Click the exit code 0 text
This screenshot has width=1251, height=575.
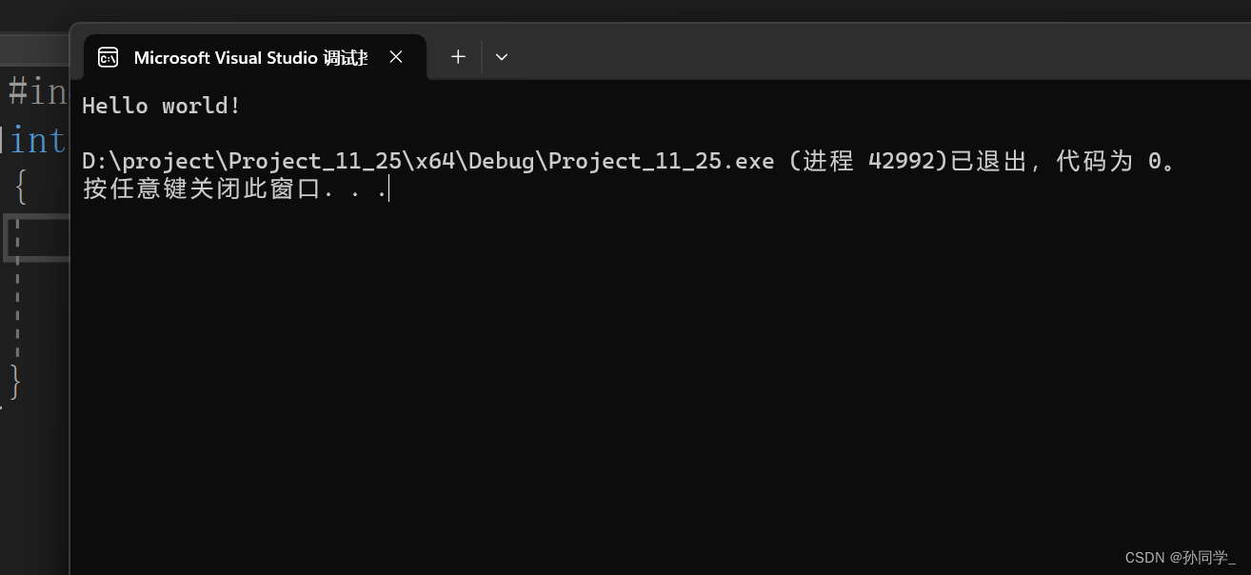point(1154,161)
